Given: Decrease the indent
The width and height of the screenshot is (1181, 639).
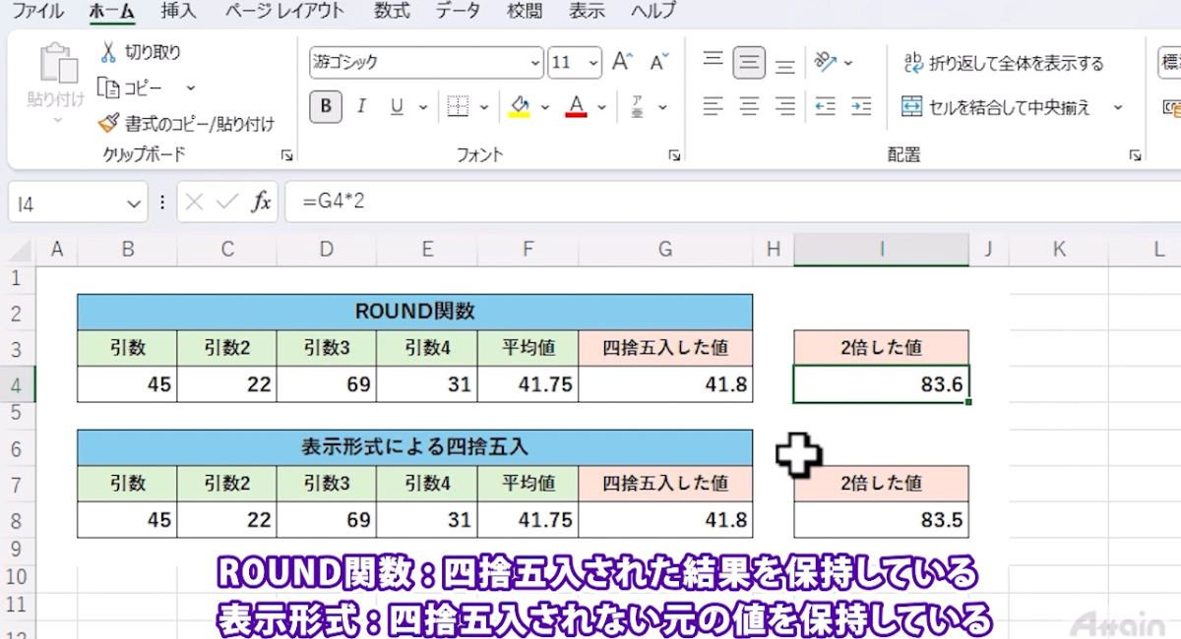Looking at the screenshot, I should [x=826, y=106].
